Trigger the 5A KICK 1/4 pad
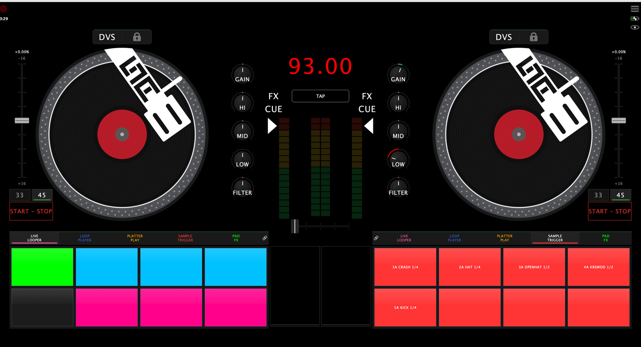641x347 pixels. pos(405,307)
